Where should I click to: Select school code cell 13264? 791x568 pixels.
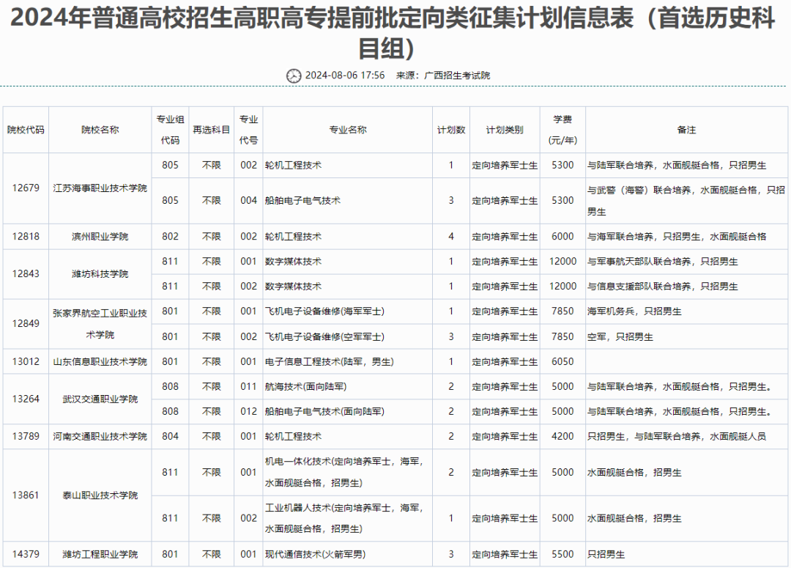pyautogui.click(x=26, y=399)
